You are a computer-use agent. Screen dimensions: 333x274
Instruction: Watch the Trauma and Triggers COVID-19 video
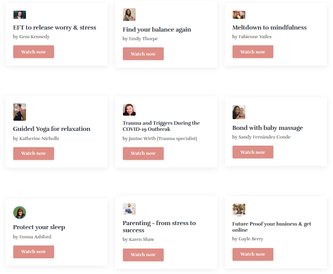[x=143, y=153]
